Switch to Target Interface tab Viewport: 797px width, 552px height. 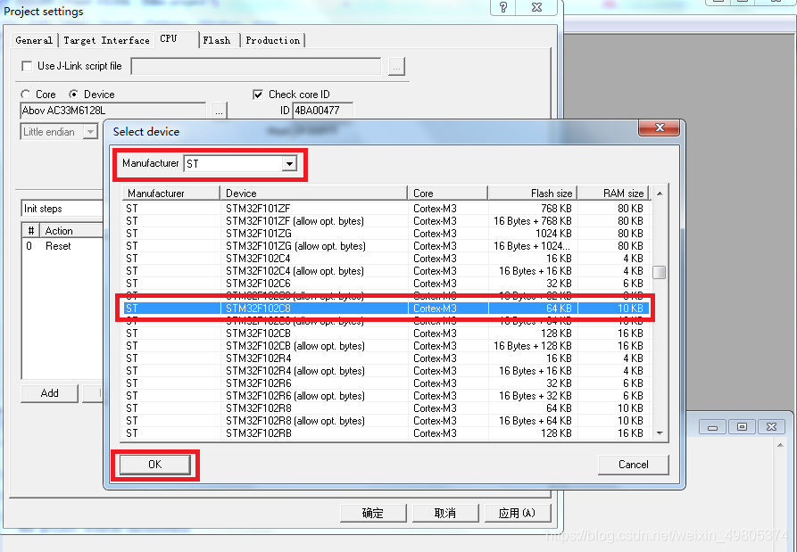coord(106,40)
